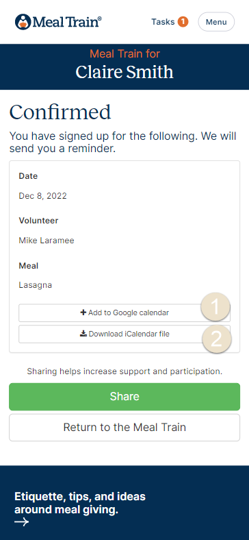Image resolution: width=249 pixels, height=540 pixels.
Task: Click the plus icon beside Google calendar
Action: coord(83,312)
